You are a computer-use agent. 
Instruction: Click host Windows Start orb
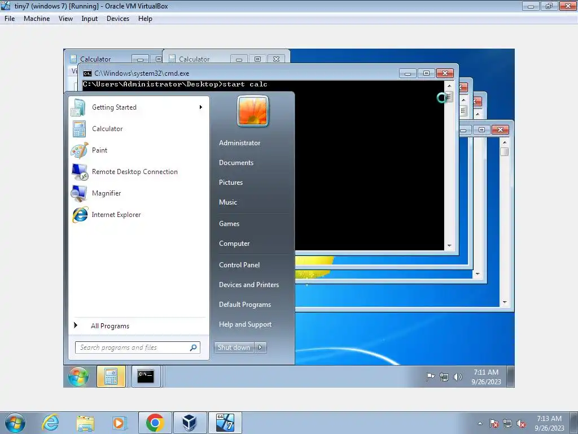15,423
